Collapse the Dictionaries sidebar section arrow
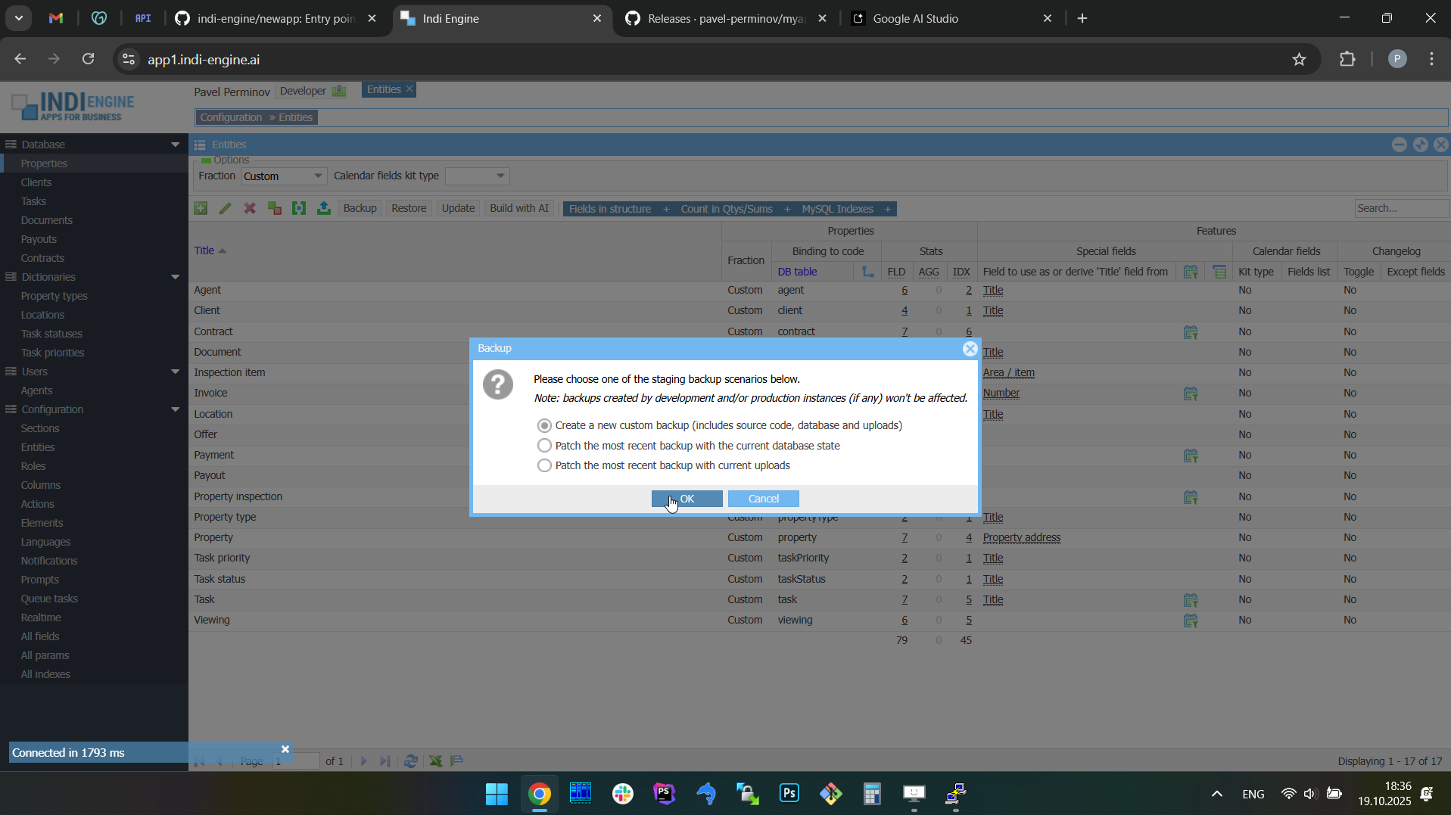Viewport: 1451px width, 815px height. [x=176, y=277]
